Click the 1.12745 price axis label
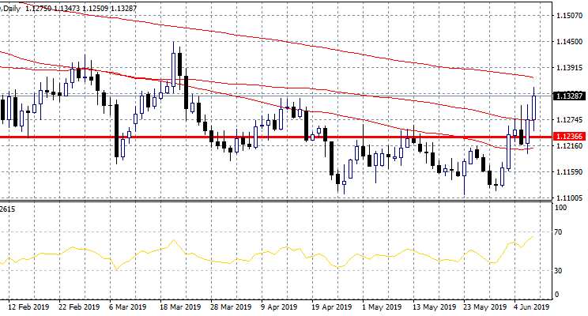The width and height of the screenshot is (588, 316). (570, 120)
